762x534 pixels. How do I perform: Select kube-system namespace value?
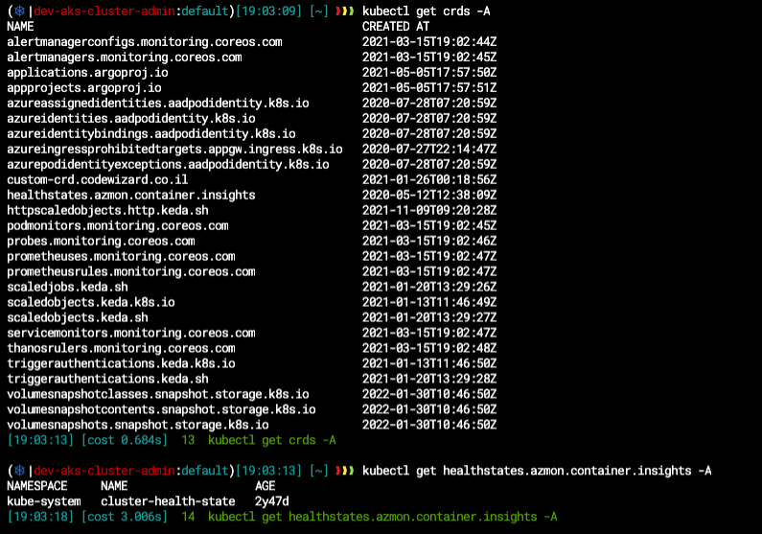[44, 501]
